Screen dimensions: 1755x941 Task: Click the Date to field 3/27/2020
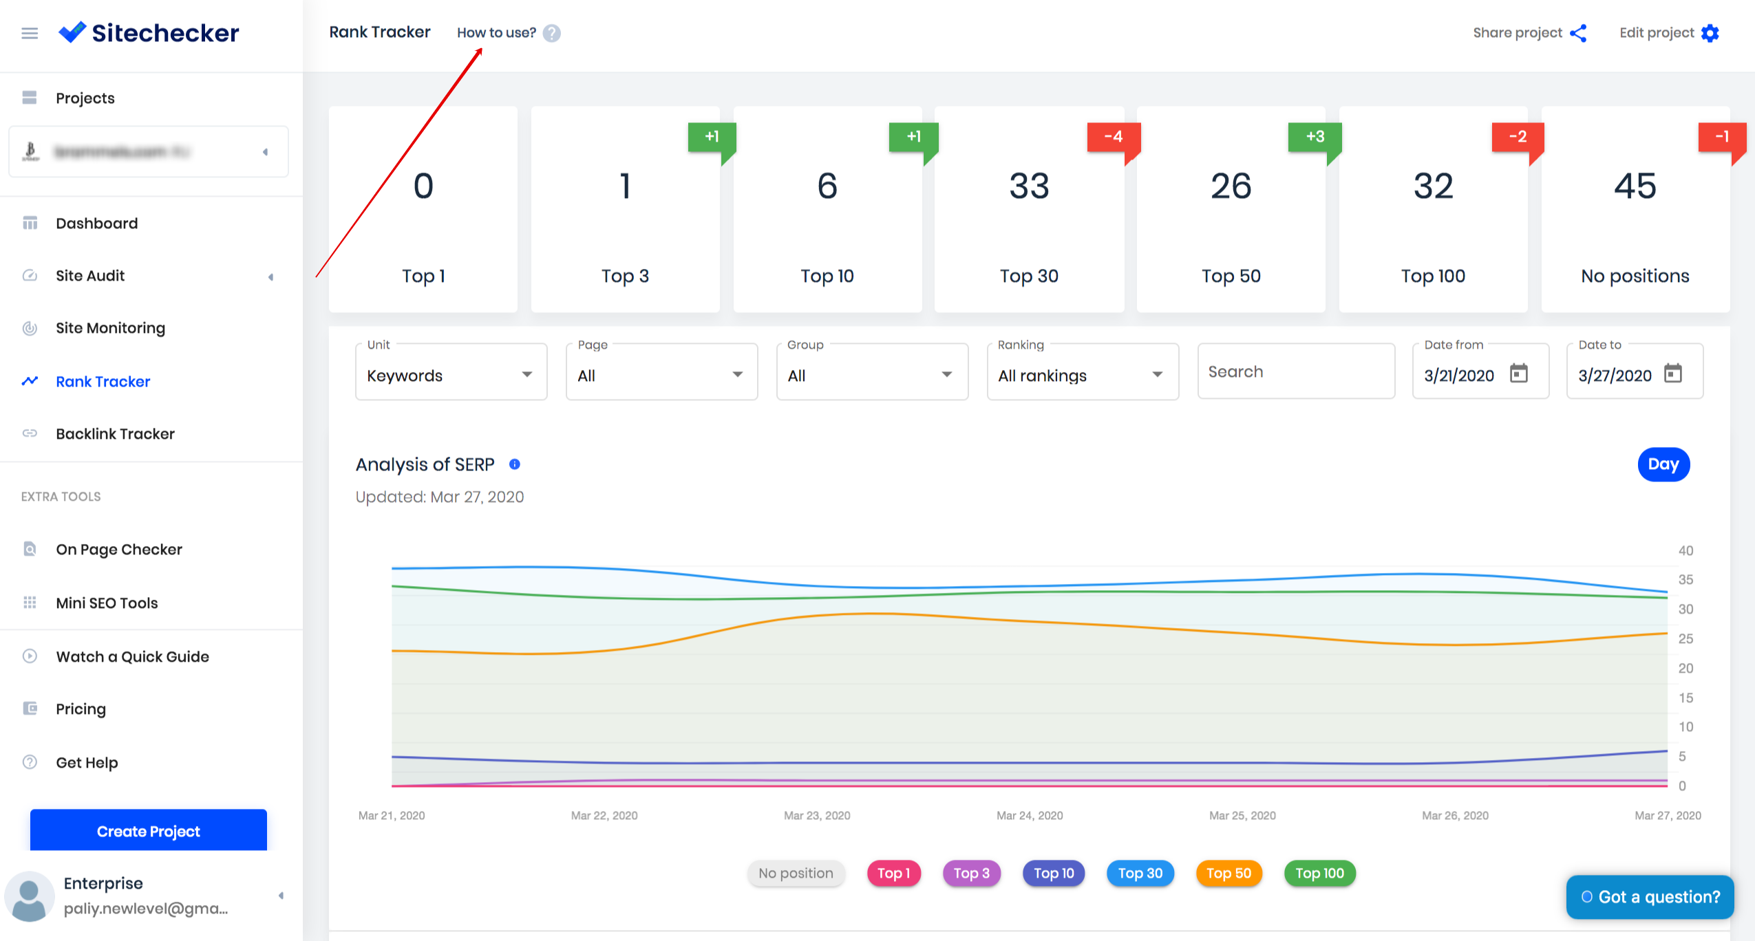tap(1635, 372)
